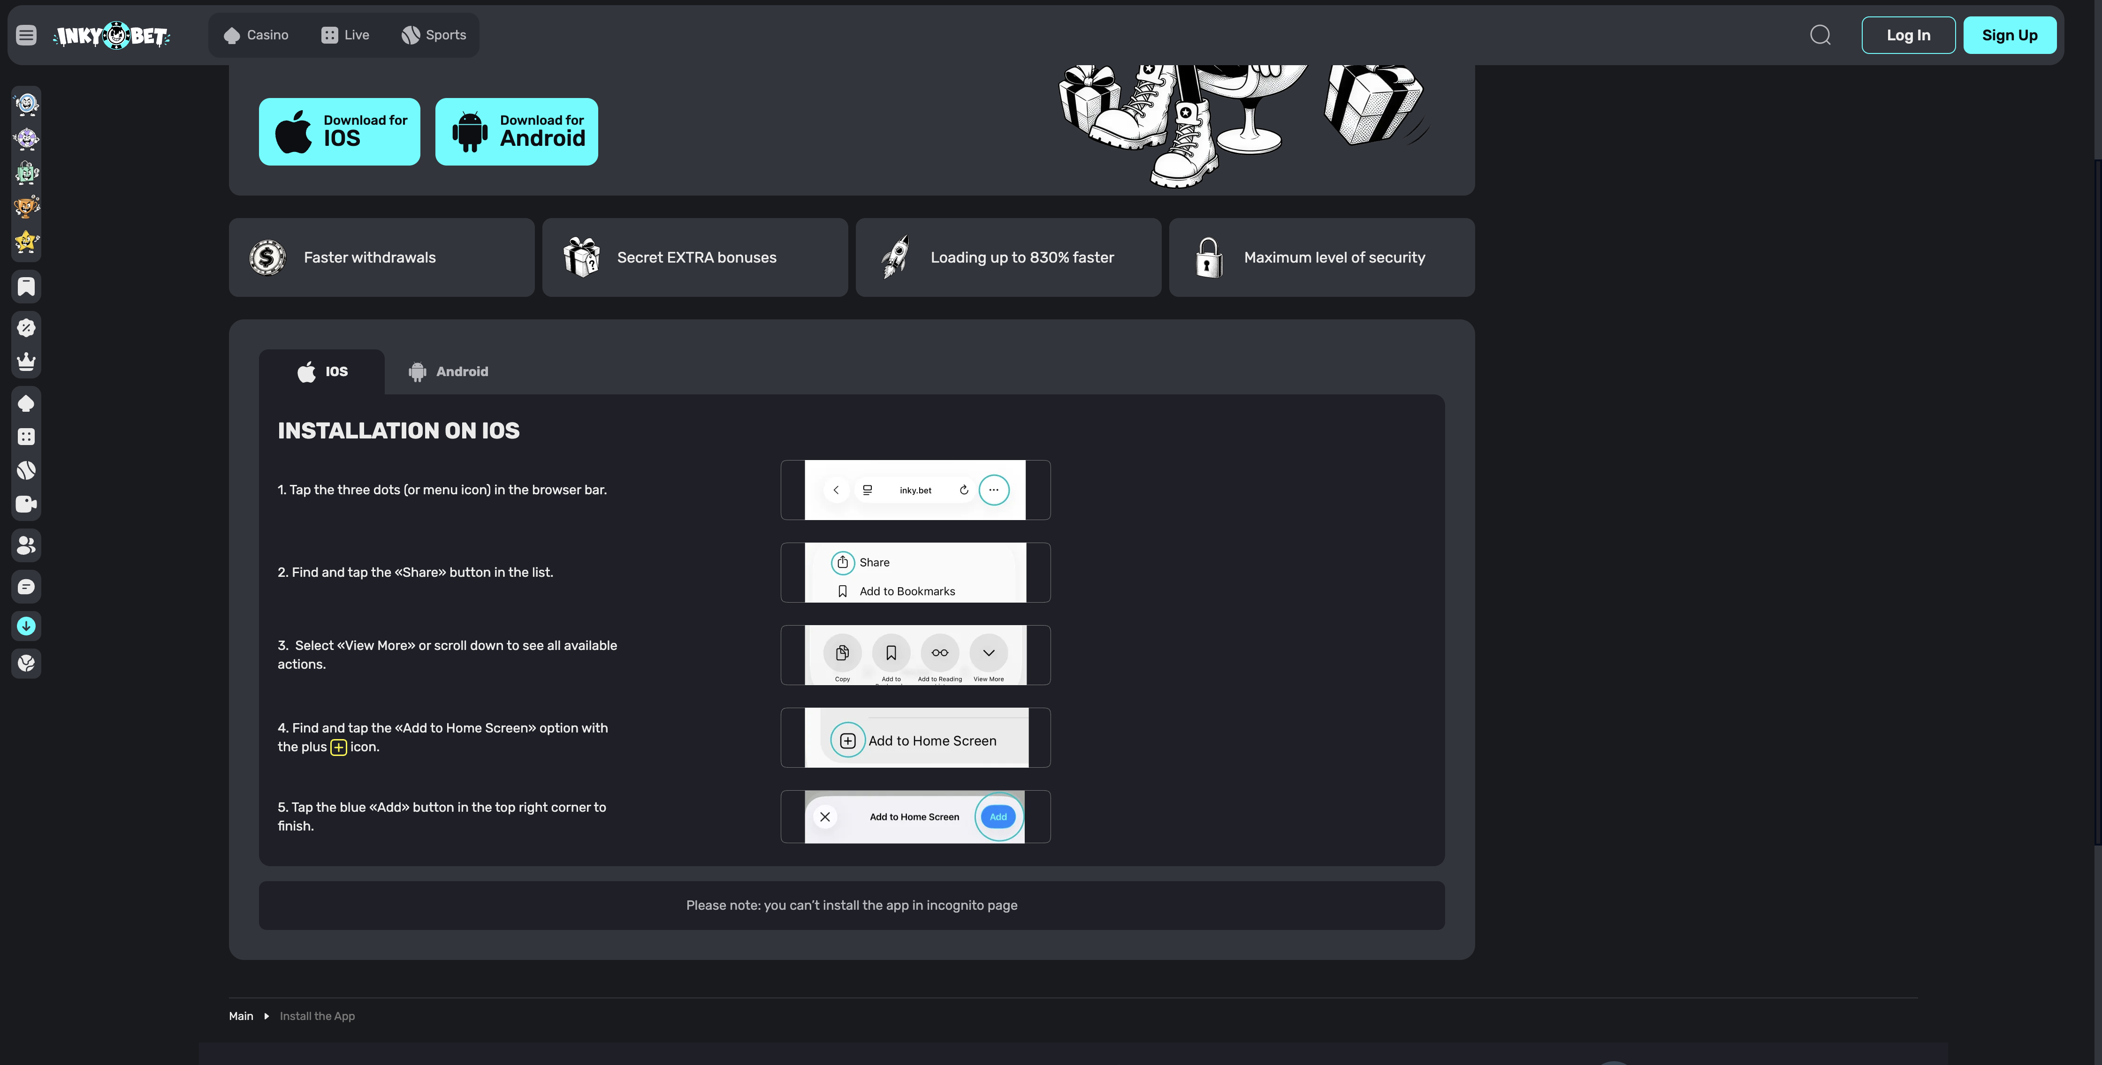Click the Main breadcrumb link
2102x1065 pixels.
(x=241, y=1016)
